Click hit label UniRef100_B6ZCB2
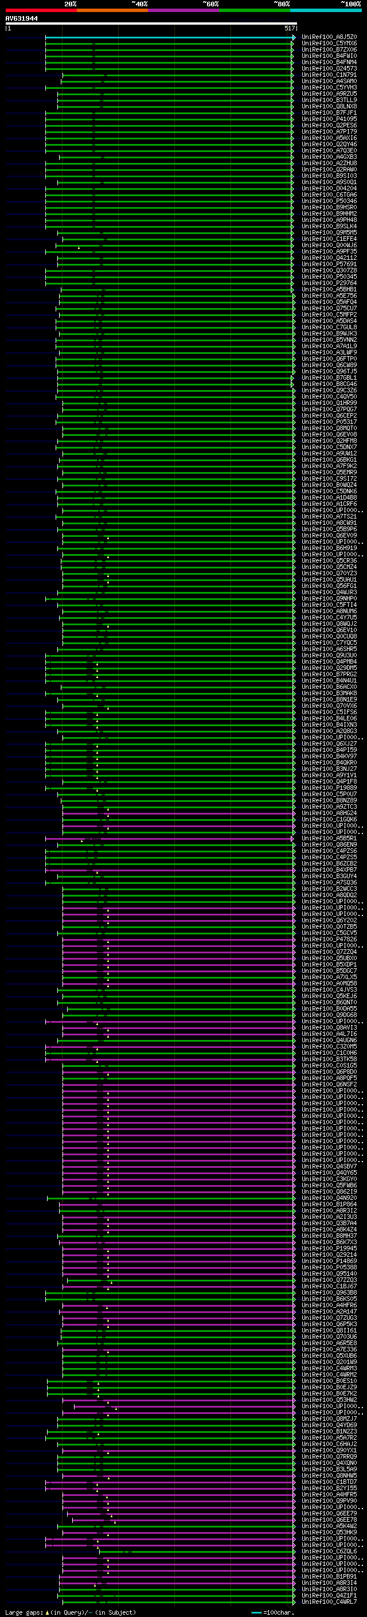The height and width of the screenshot is (1617, 367). [x=329, y=863]
